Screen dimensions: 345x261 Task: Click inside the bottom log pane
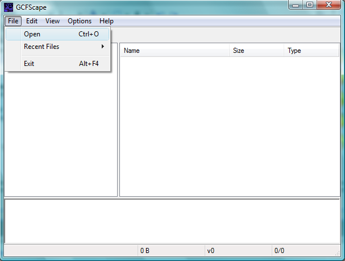coord(172,221)
